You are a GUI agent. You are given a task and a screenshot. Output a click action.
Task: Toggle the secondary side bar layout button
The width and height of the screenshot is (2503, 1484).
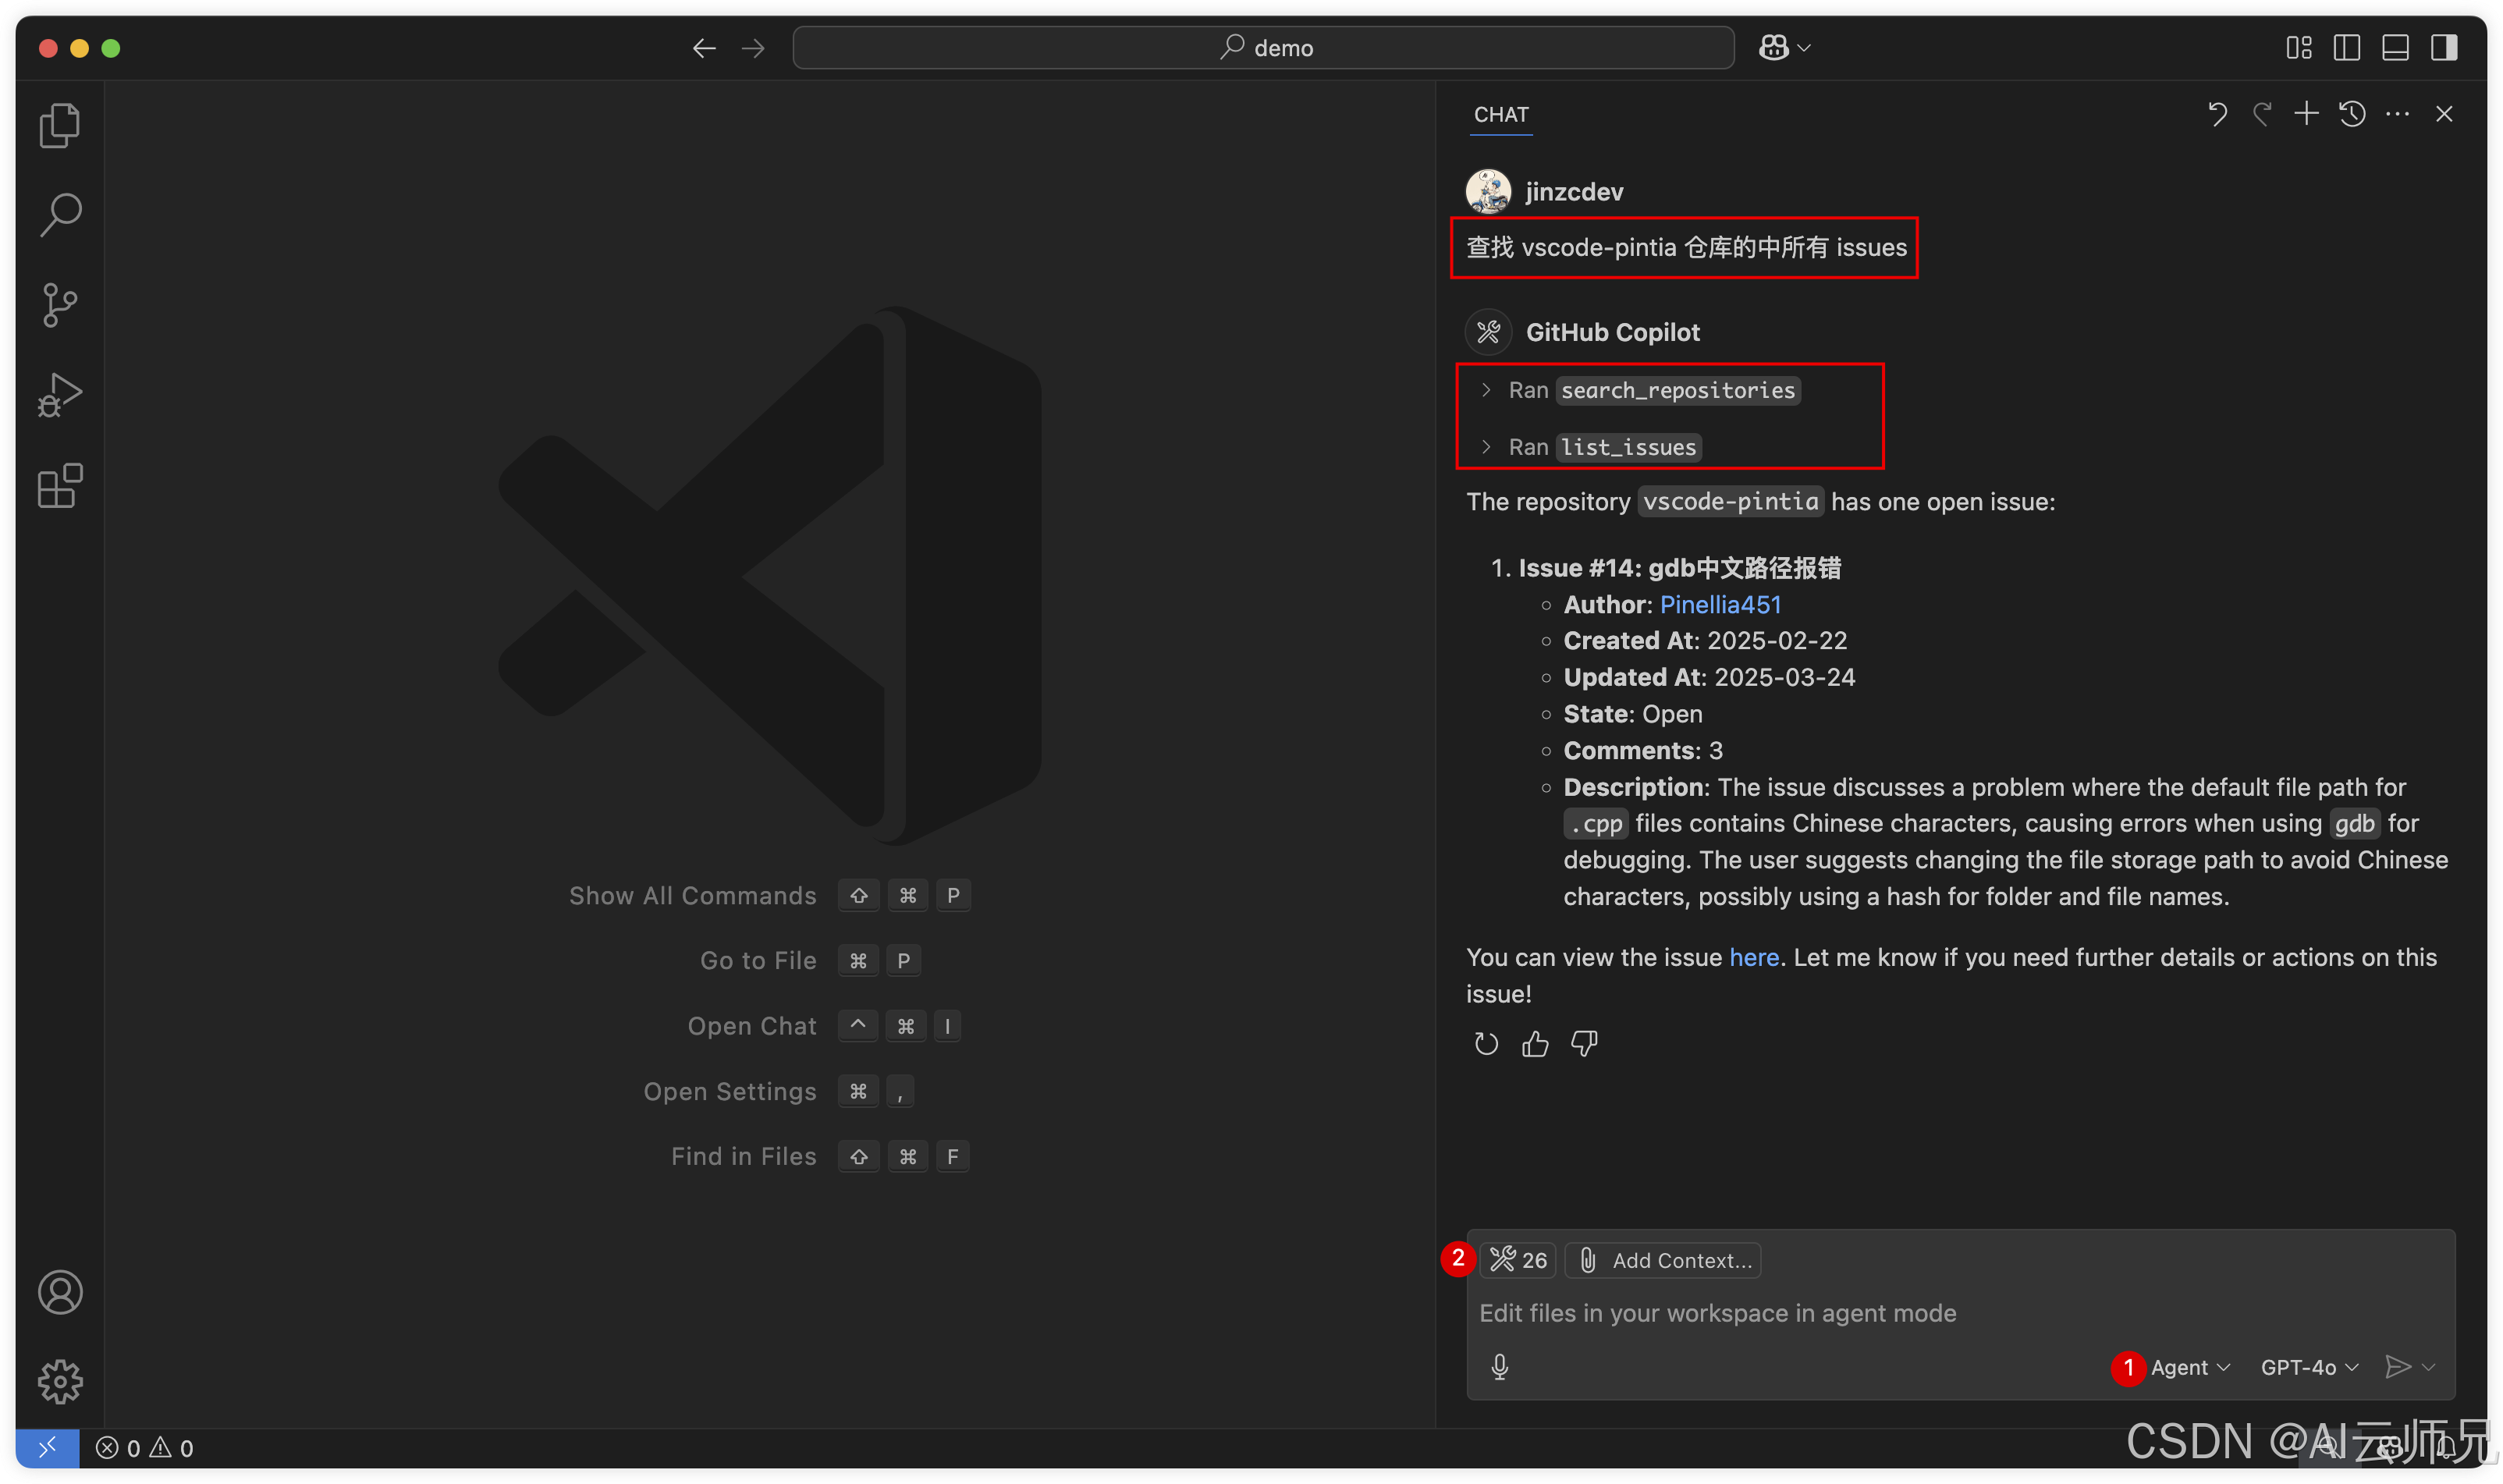coord(2444,48)
